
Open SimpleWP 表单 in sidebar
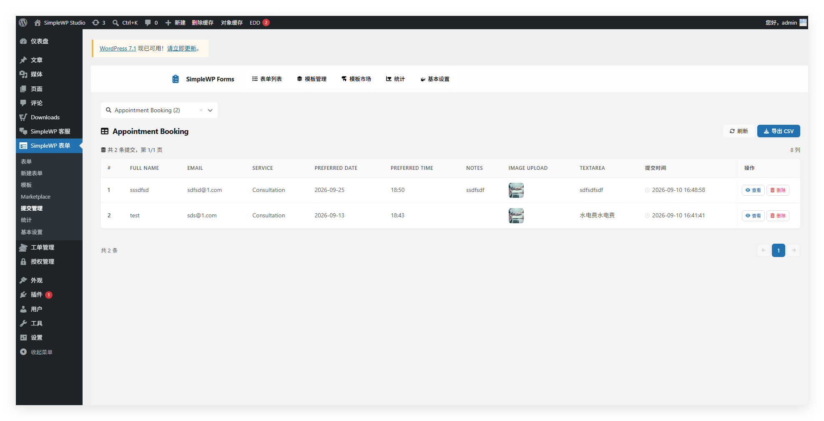49,146
